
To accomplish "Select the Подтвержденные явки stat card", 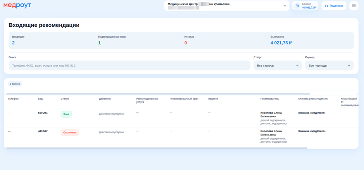I will tap(138, 40).
